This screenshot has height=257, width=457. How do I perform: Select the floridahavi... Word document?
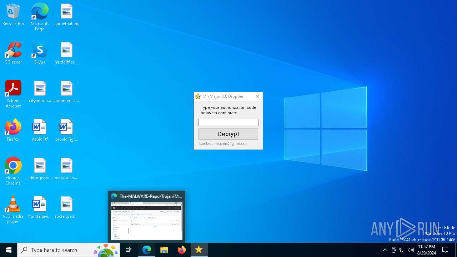click(40, 208)
